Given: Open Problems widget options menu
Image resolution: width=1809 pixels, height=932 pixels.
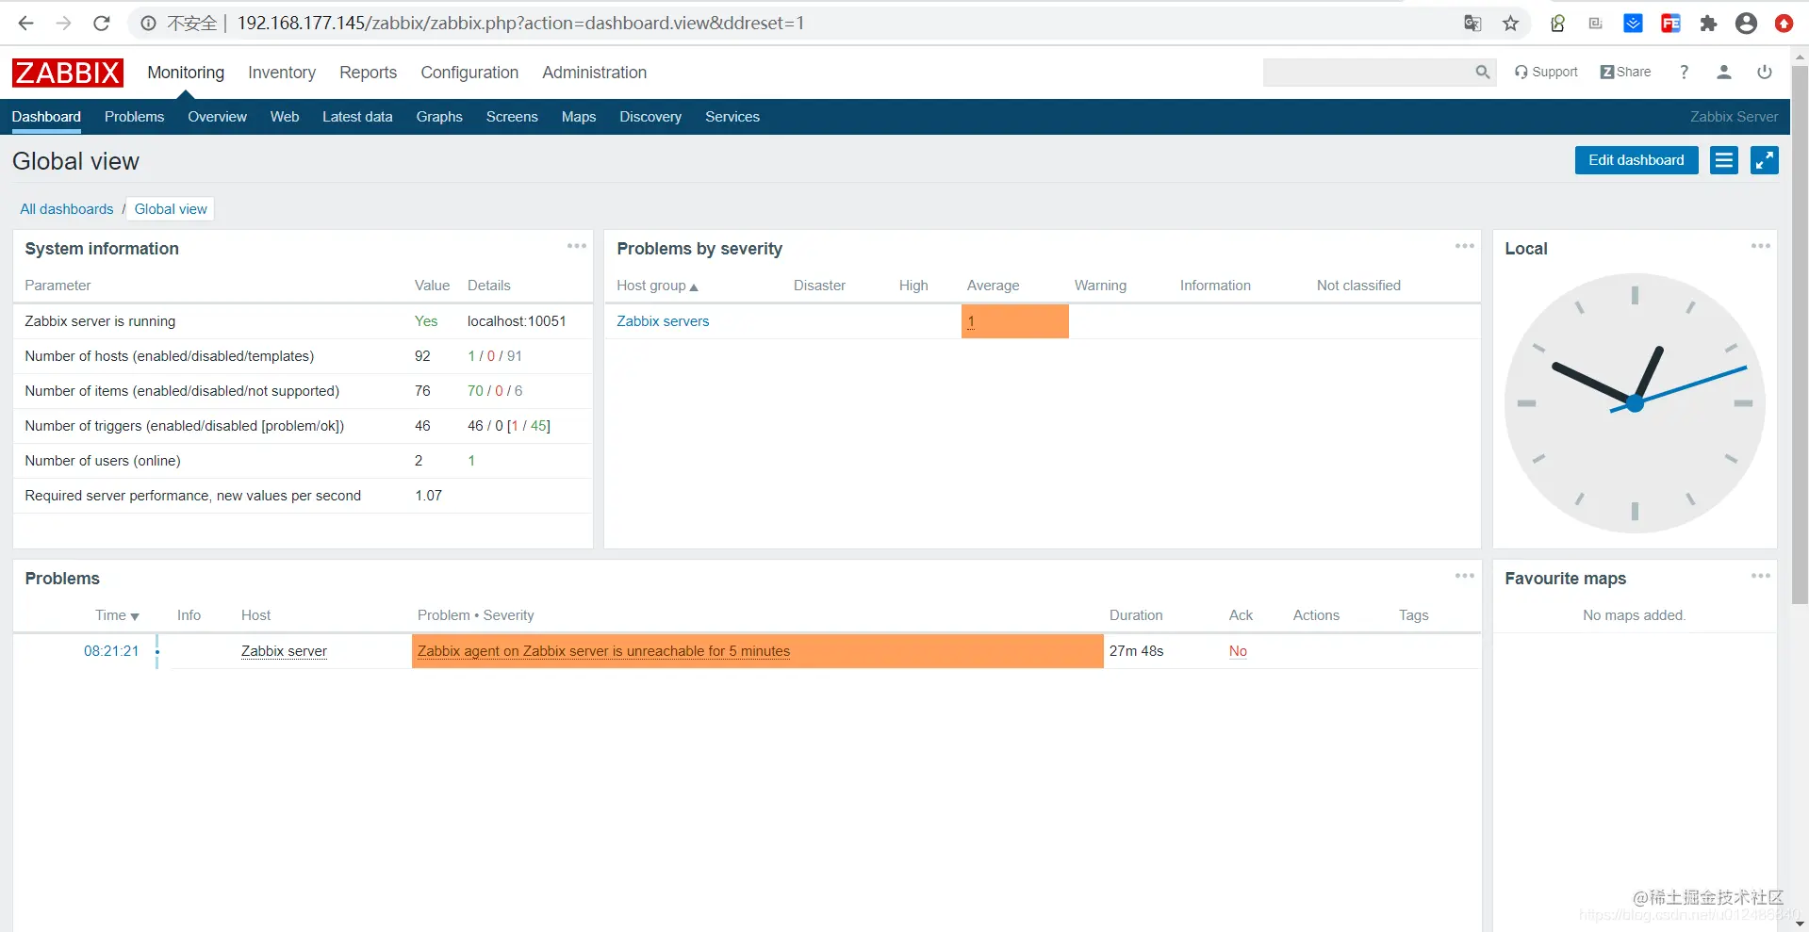Looking at the screenshot, I should click(x=1465, y=576).
